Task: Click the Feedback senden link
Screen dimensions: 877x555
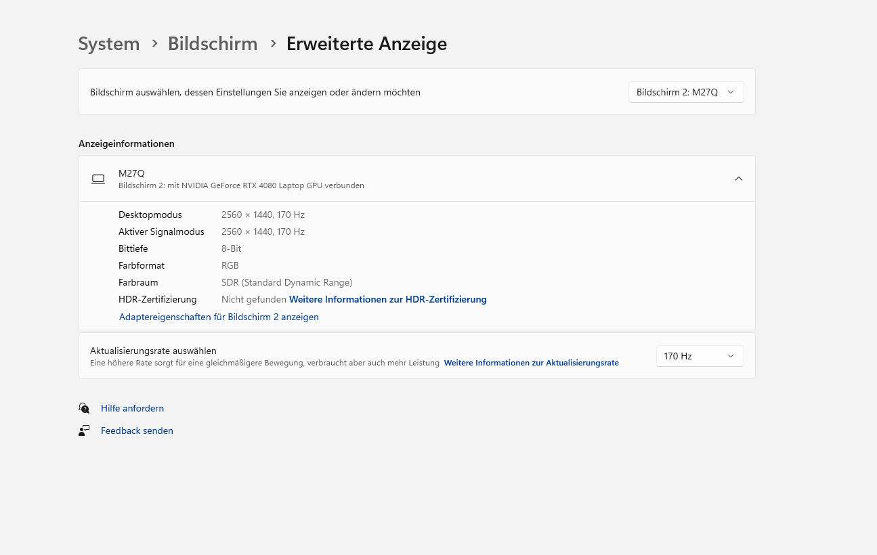Action: click(x=137, y=430)
